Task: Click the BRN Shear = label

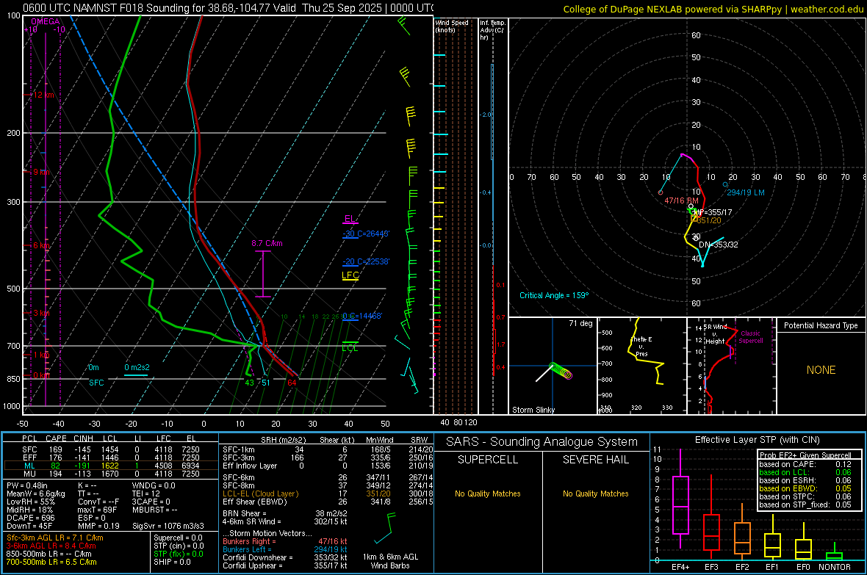Action: tap(244, 513)
